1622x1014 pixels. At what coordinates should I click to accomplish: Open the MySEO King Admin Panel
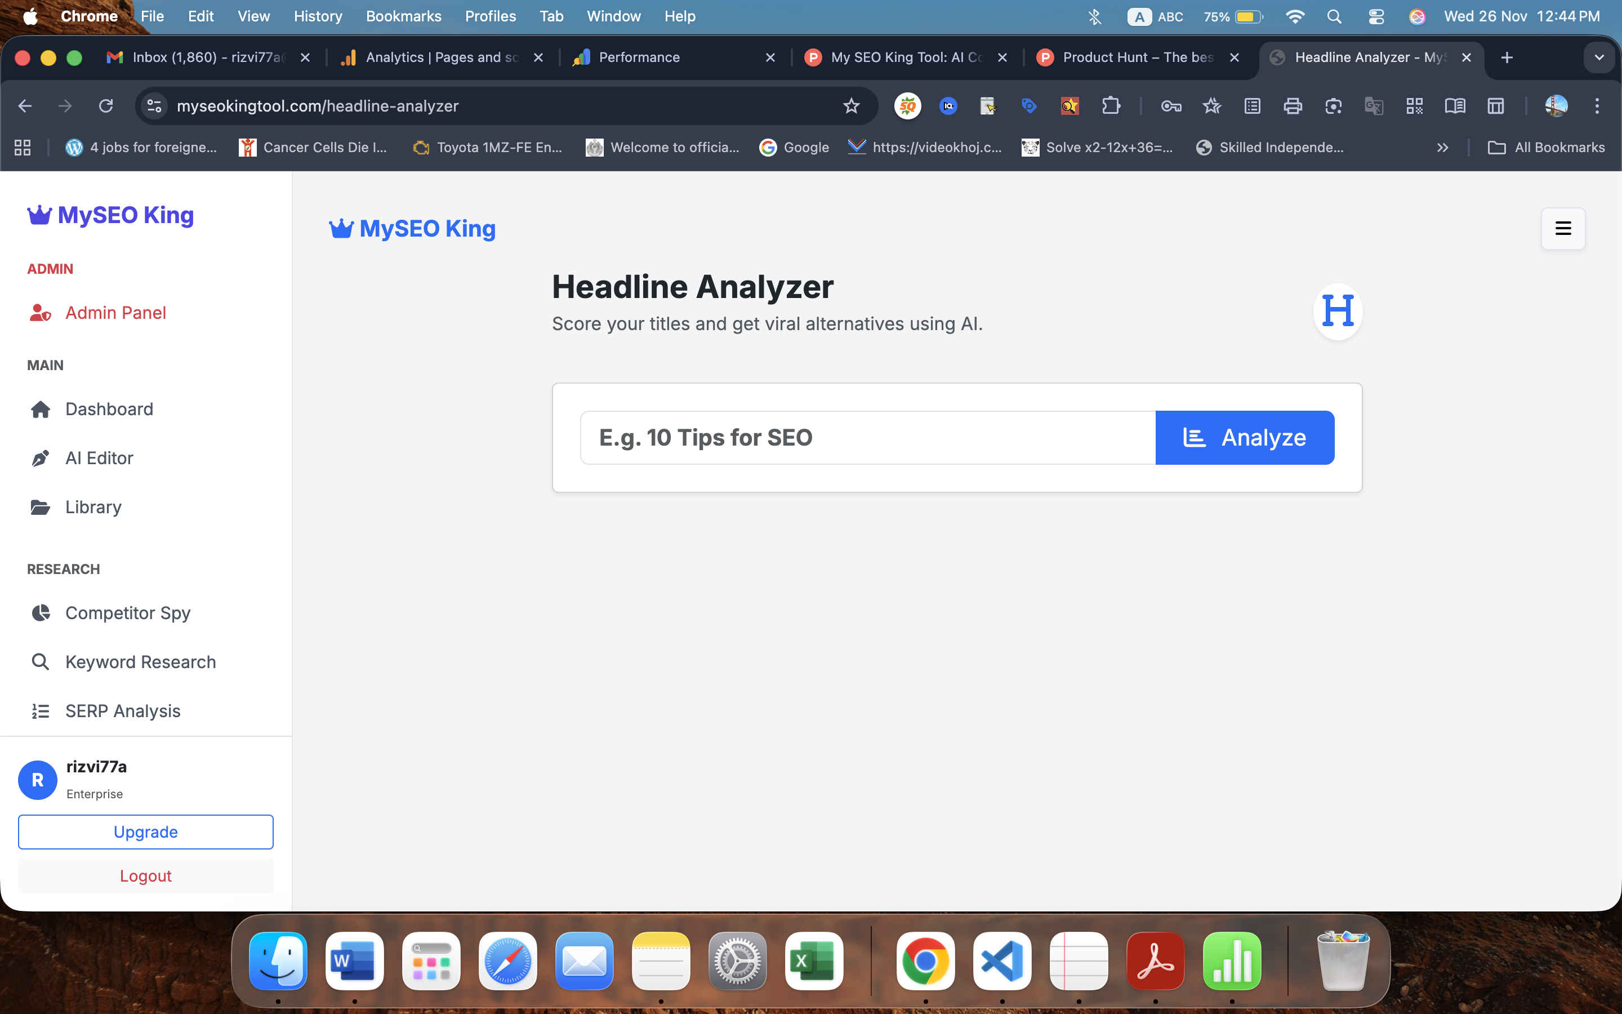(x=115, y=313)
